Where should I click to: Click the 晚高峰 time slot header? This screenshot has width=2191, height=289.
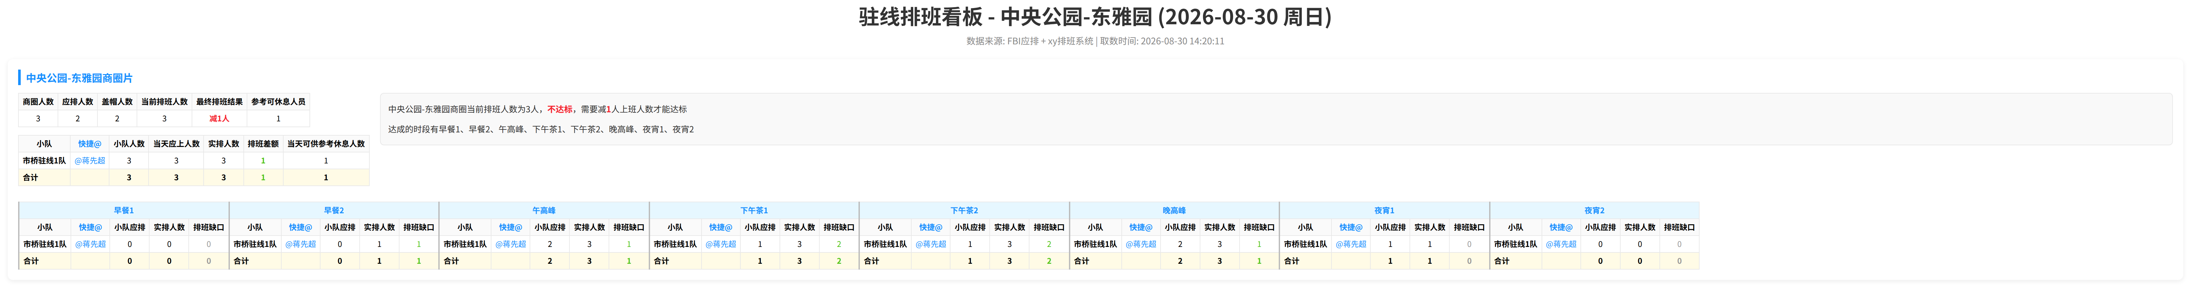1174,211
